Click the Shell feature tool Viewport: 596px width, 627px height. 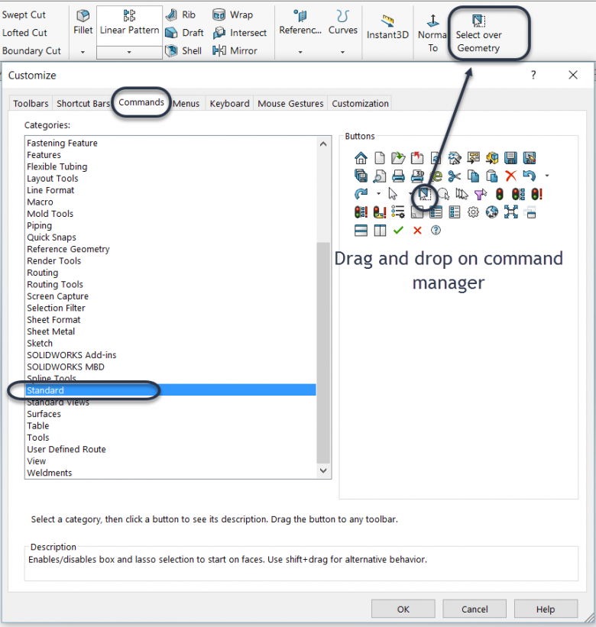[183, 50]
